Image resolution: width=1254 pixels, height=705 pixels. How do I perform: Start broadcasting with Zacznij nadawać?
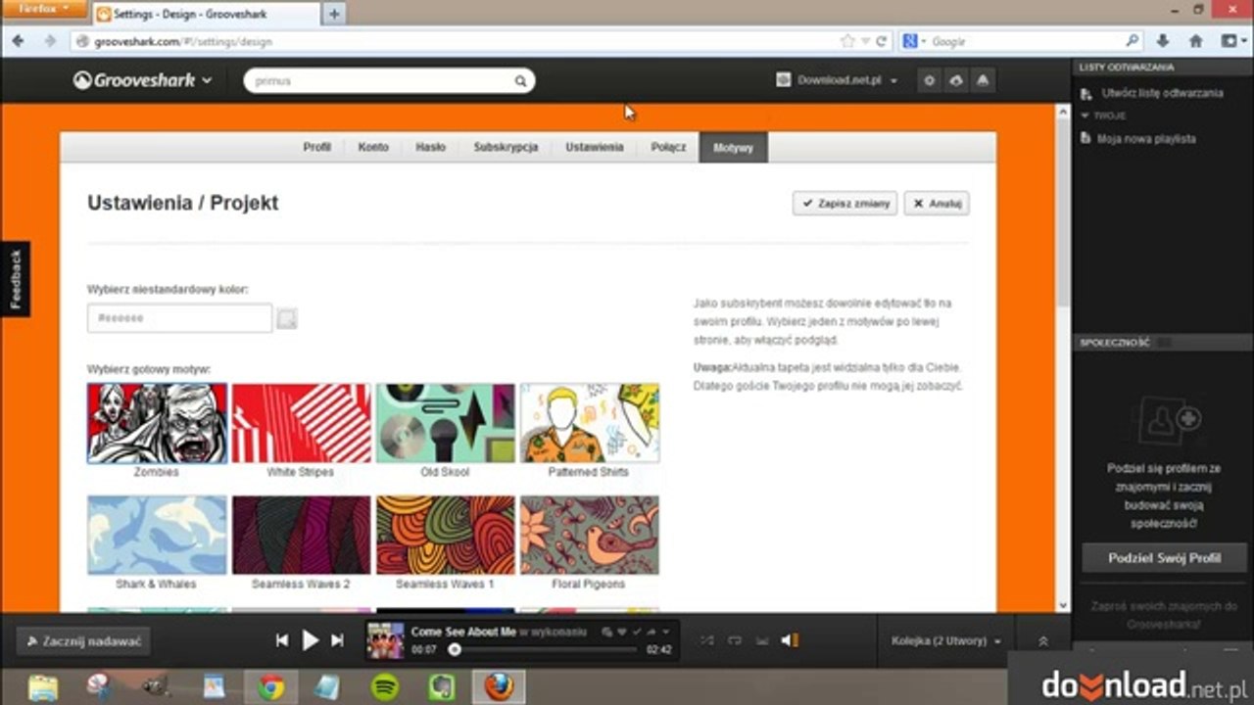point(83,641)
